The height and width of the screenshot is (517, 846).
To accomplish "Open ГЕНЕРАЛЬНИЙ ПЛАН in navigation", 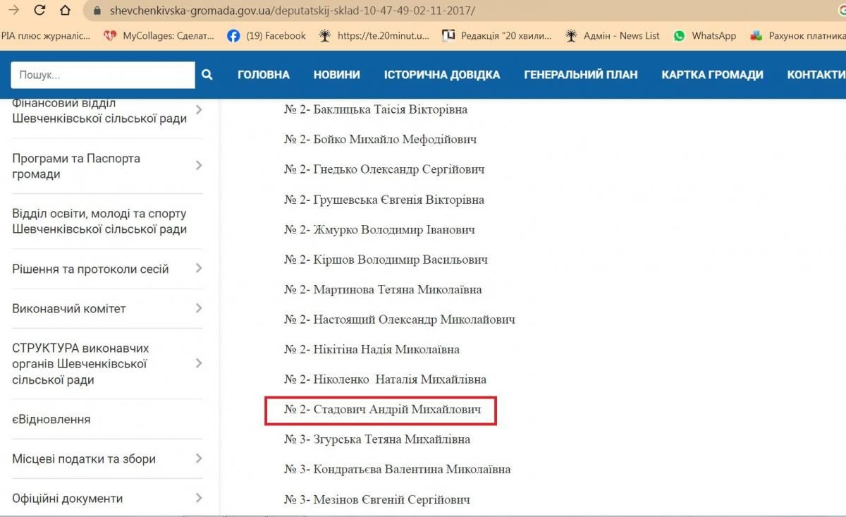I will (x=580, y=75).
